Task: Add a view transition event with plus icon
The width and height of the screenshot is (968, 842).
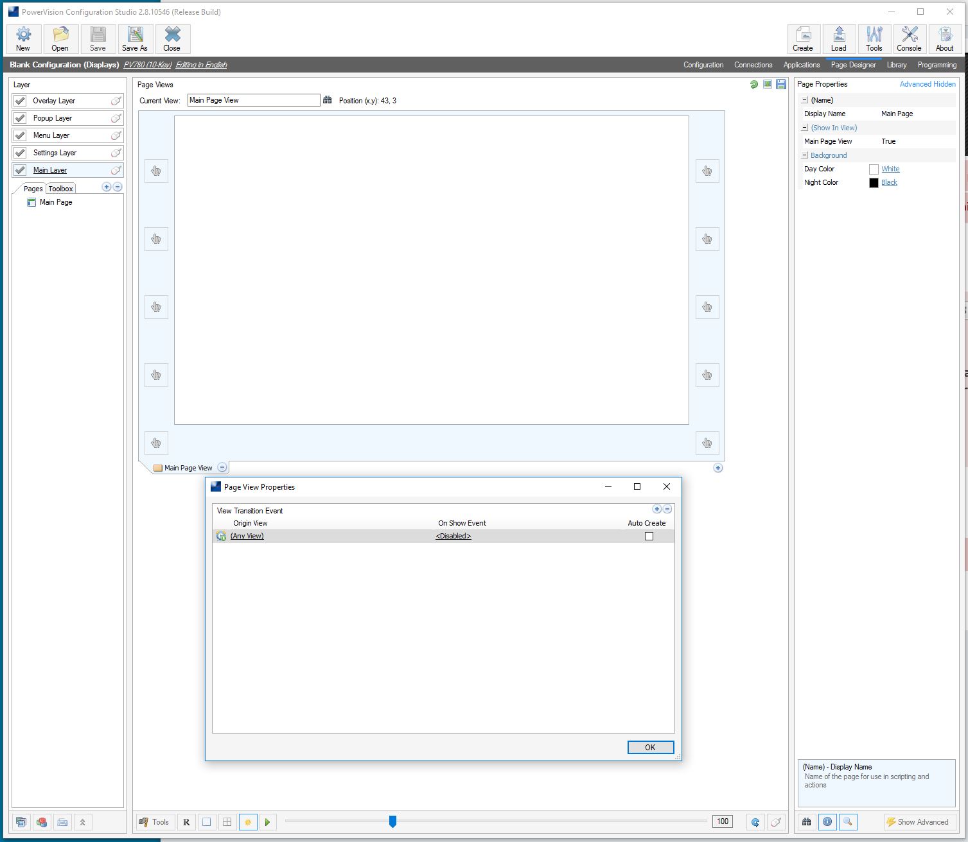Action: pyautogui.click(x=656, y=509)
